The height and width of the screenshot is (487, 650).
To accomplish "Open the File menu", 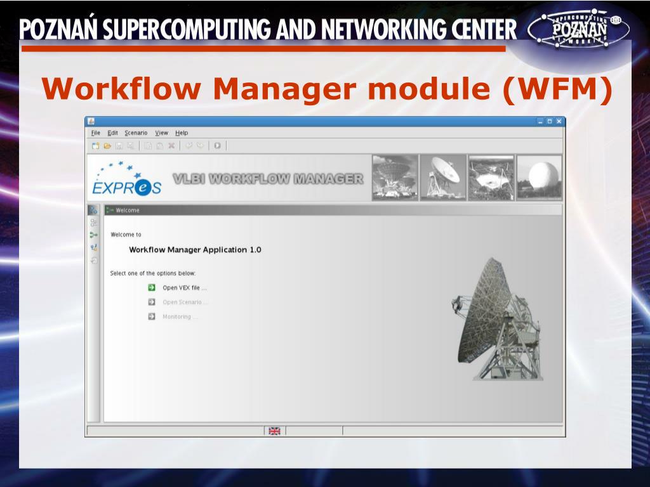I will (96, 133).
